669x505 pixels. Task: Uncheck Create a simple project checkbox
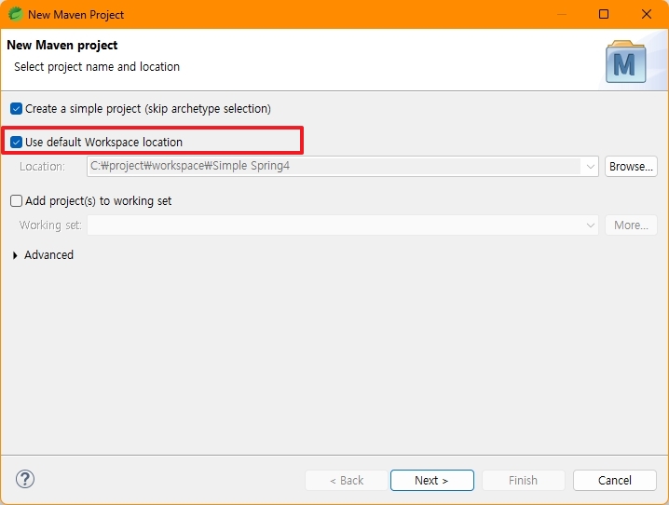click(x=16, y=109)
